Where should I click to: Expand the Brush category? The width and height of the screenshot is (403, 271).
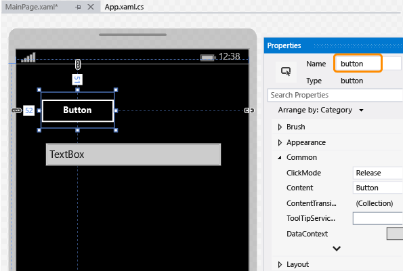[280, 127]
